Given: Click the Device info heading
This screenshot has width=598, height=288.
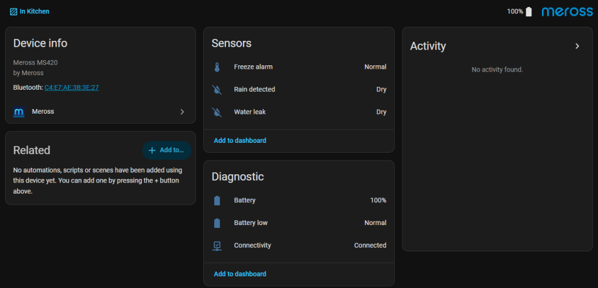Looking at the screenshot, I should (40, 43).
